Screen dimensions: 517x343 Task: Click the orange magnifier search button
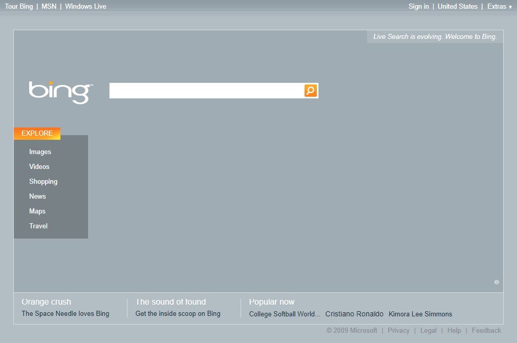click(311, 91)
